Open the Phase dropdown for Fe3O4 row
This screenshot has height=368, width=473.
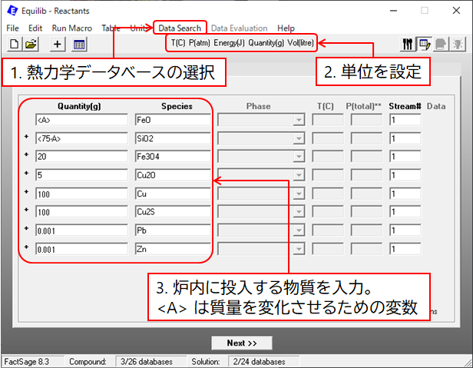click(299, 157)
